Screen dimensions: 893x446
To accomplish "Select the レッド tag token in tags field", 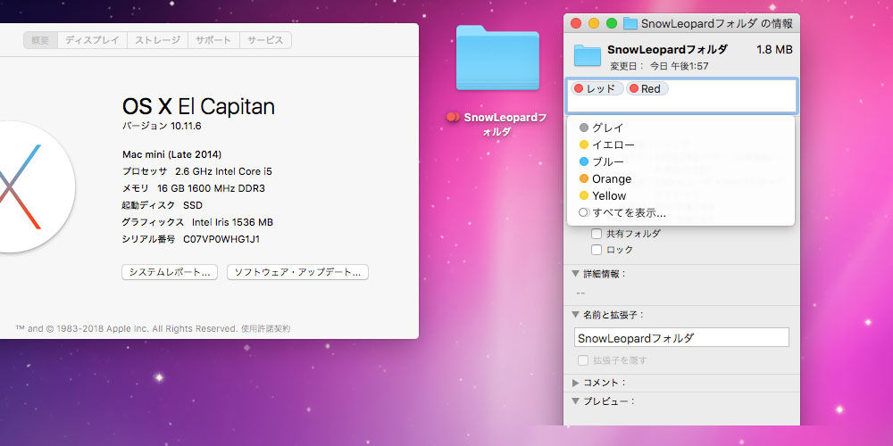I will 596,88.
